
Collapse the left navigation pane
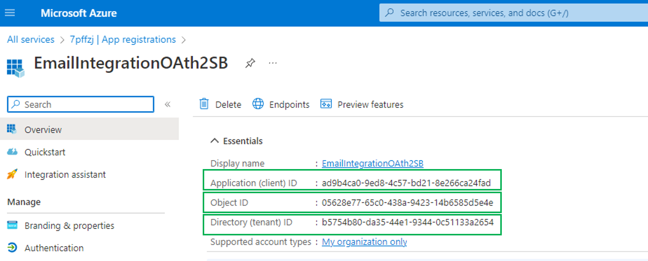point(168,104)
